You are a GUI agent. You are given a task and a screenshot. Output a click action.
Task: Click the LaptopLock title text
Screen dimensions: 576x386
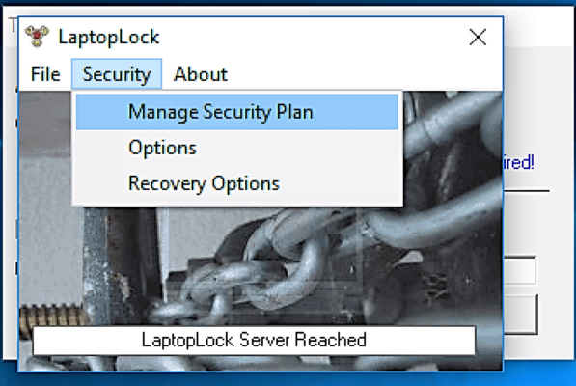tap(109, 37)
